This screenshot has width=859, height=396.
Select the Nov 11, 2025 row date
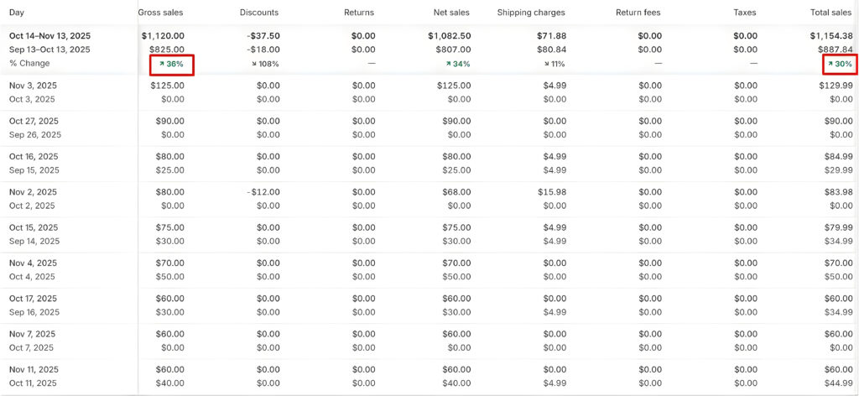point(34,369)
